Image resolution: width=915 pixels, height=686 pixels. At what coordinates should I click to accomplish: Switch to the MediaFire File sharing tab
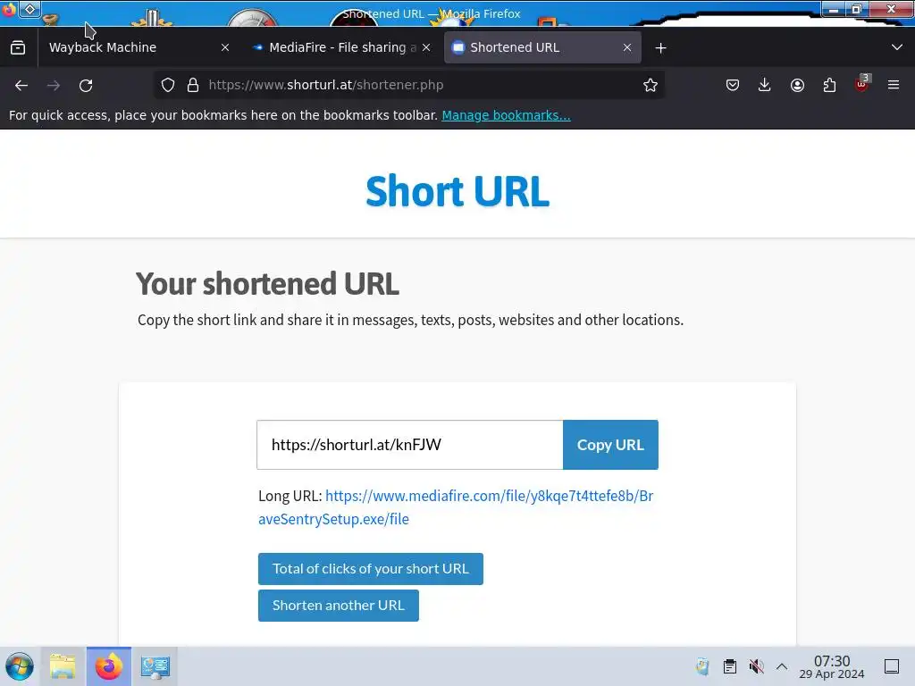[x=342, y=47]
